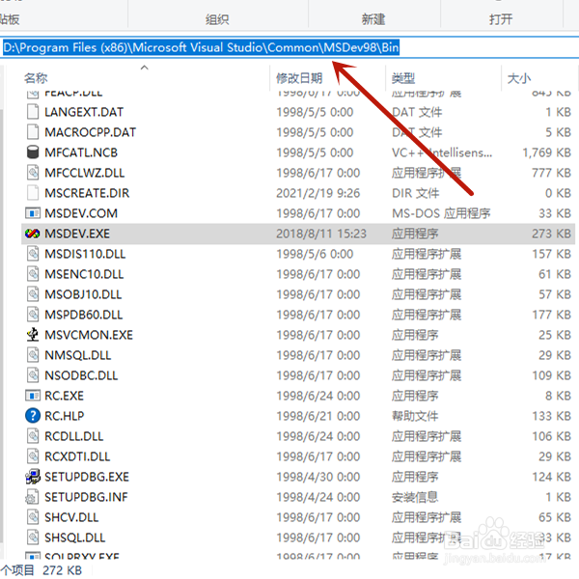
Task: Open the 打开 ribbon group
Action: [501, 19]
